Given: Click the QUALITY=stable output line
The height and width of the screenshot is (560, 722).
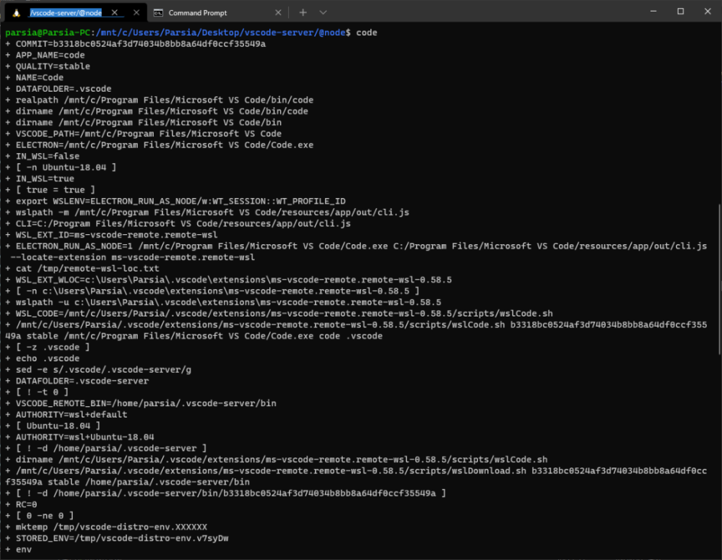Looking at the screenshot, I should click(53, 66).
